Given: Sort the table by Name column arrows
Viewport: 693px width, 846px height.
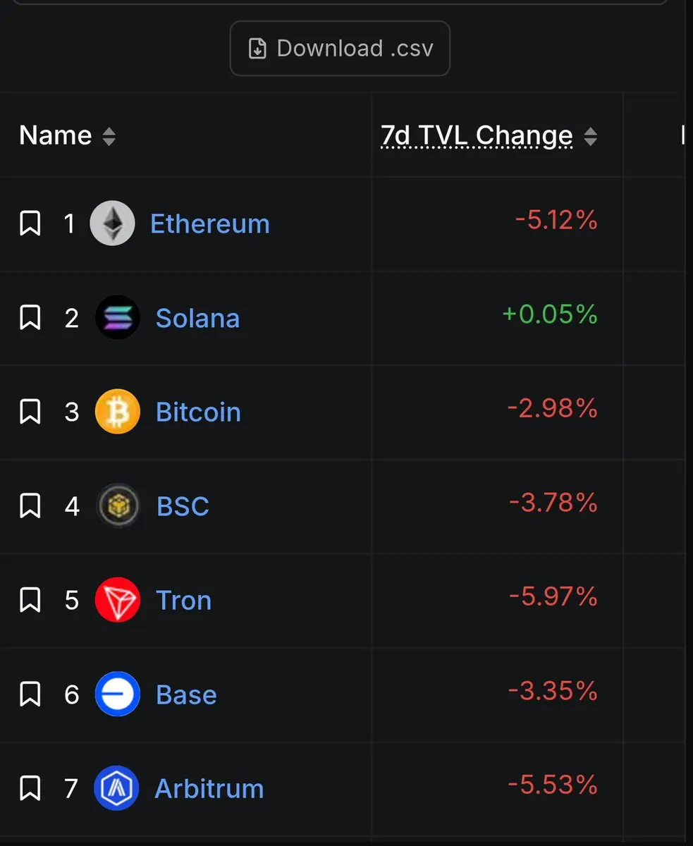Looking at the screenshot, I should 109,136.
